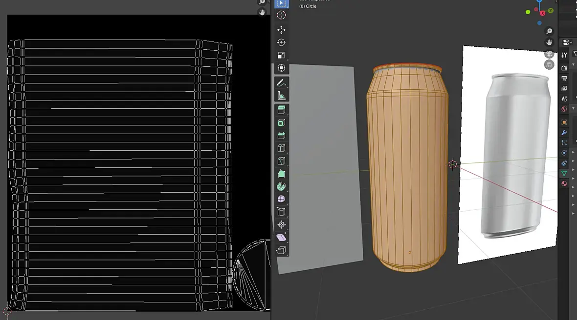The height and width of the screenshot is (320, 577).
Task: Switch between perspective and orthographic view
Action: pos(550,65)
